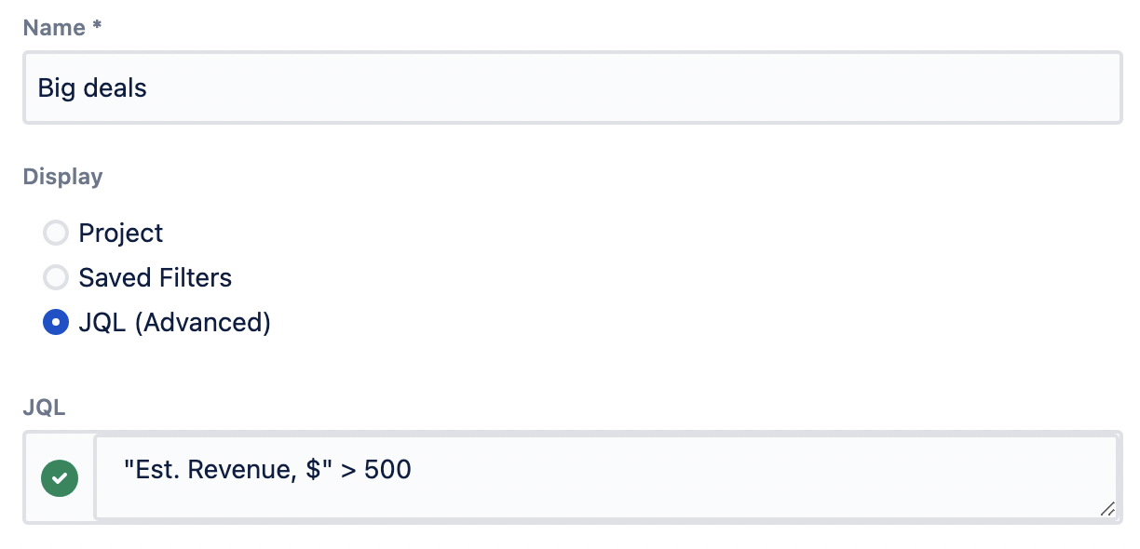Viewport: 1140px width, 549px height.
Task: Click the JQL textarea resize handle
Action: pos(1106,508)
